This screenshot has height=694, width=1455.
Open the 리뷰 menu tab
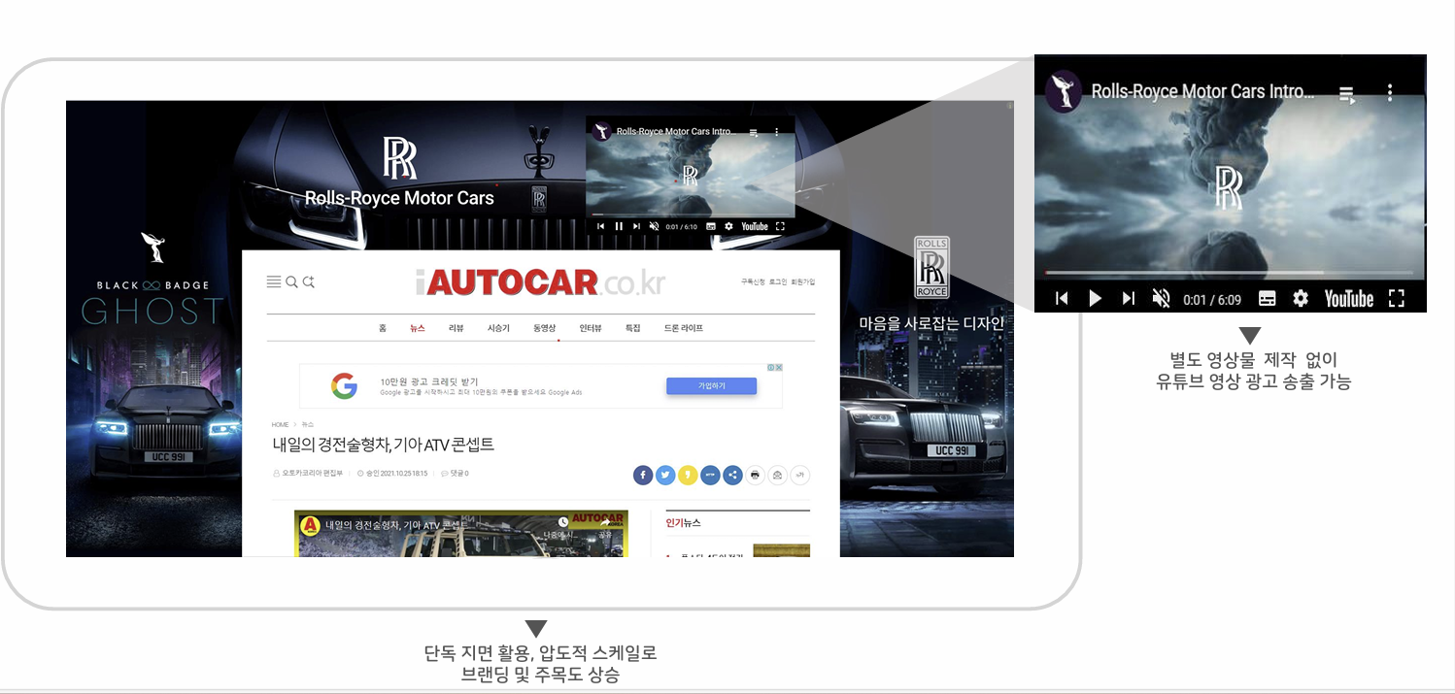tap(456, 328)
